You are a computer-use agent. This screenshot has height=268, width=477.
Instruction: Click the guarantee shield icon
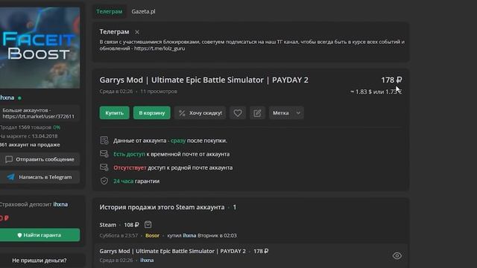104,181
